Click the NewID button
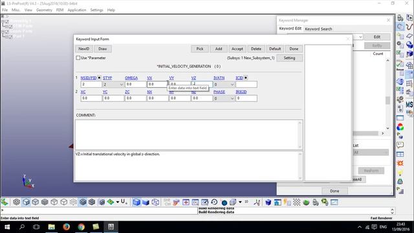Image resolution: width=414 pixels, height=233 pixels. coord(84,49)
